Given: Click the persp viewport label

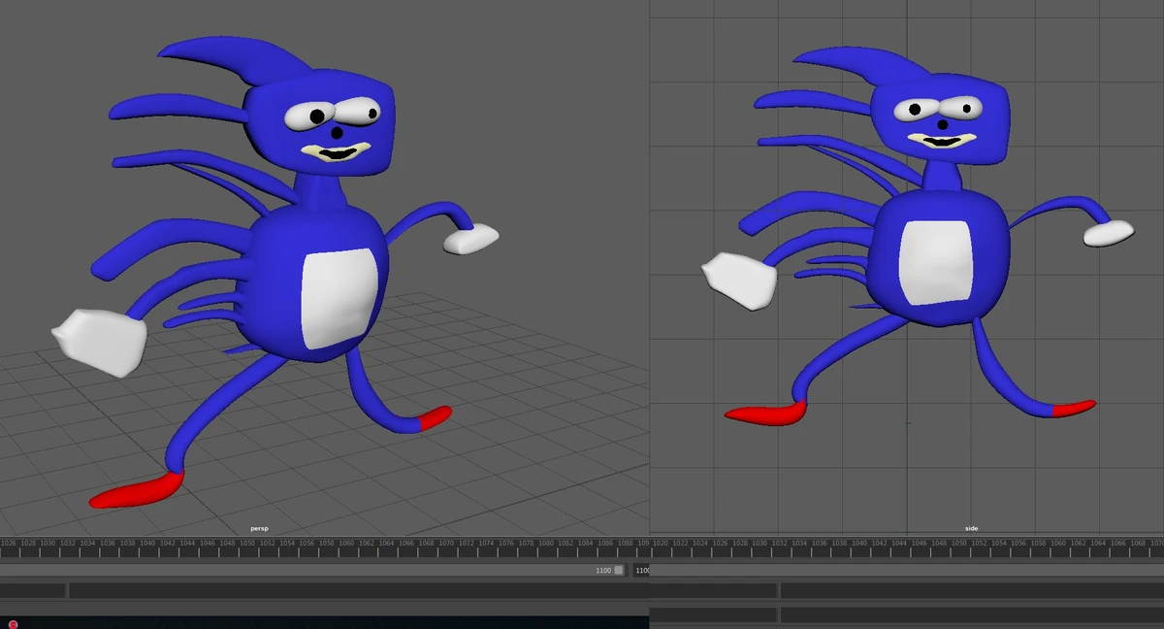Looking at the screenshot, I should tap(259, 527).
